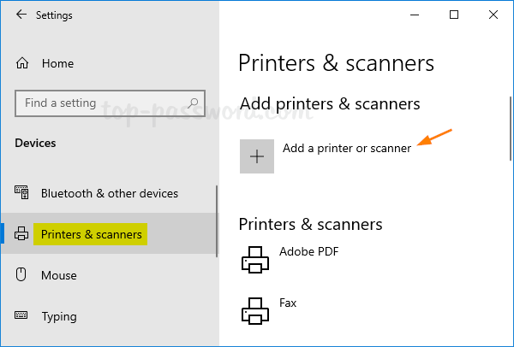Image resolution: width=514 pixels, height=347 pixels.
Task: Open the Typing settings page
Action: click(x=60, y=316)
